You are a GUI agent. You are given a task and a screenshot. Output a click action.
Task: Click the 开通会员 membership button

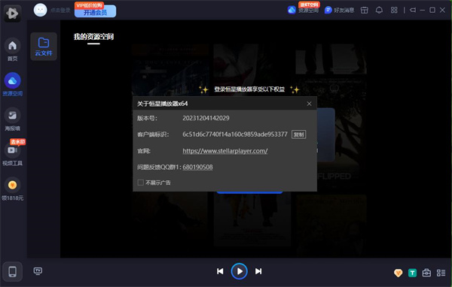96,11
